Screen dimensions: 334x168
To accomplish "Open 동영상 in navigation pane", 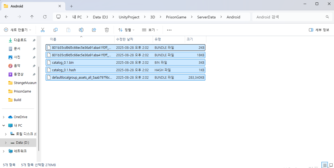I will 19,74.
